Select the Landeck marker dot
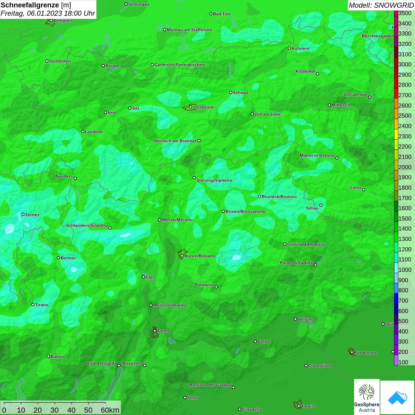This screenshot has height=415, width=415. coord(83,132)
